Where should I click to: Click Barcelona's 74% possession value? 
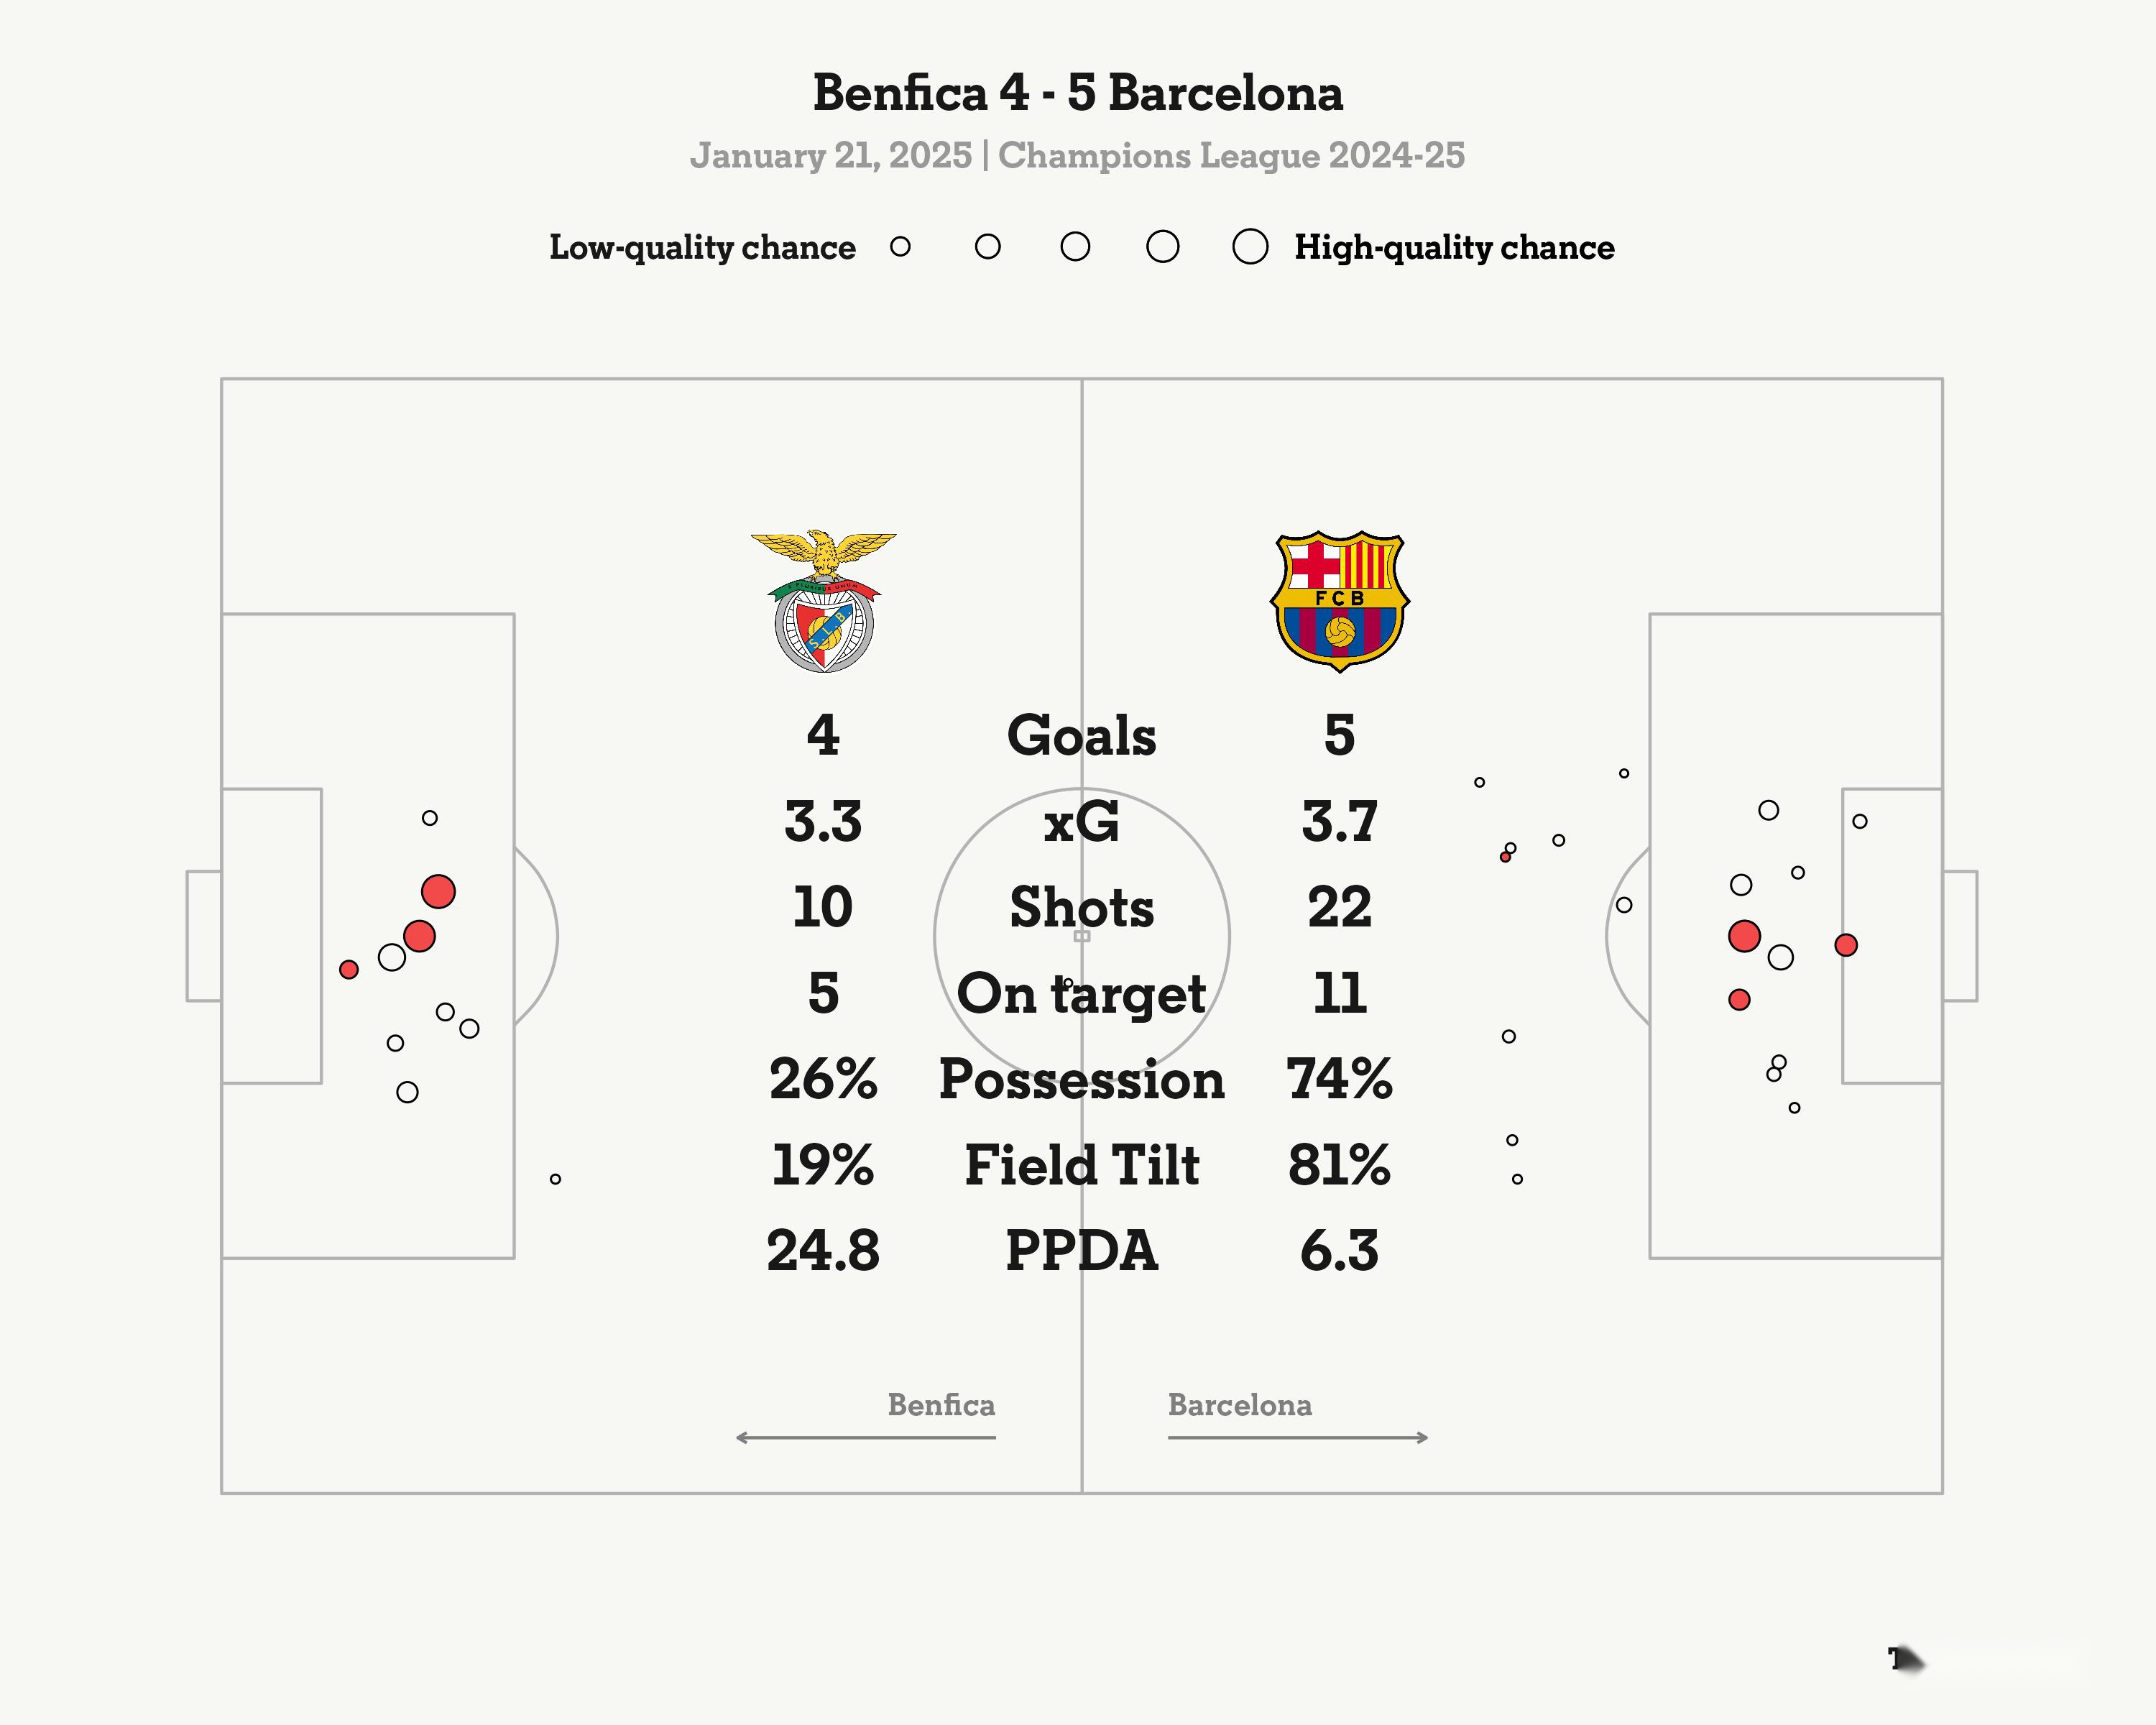(x=1339, y=1080)
